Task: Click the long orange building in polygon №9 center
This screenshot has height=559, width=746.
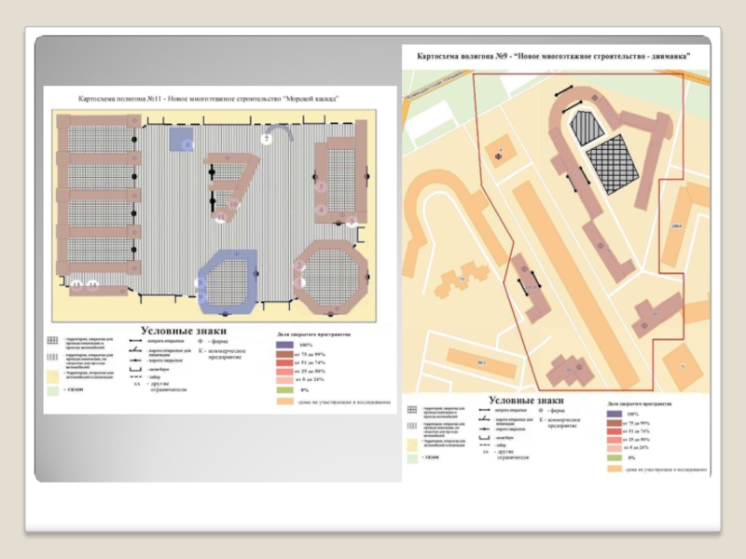Action: coord(576,284)
